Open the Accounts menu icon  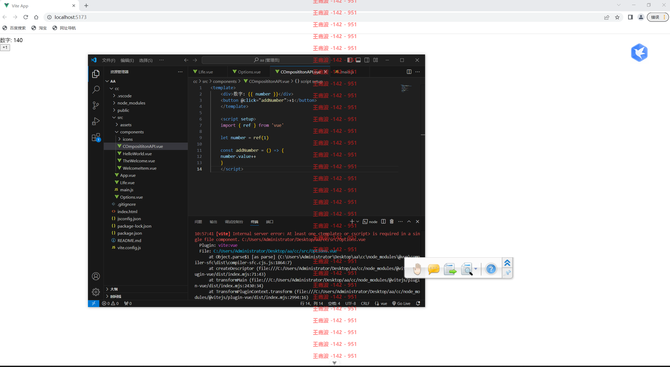coord(96,276)
